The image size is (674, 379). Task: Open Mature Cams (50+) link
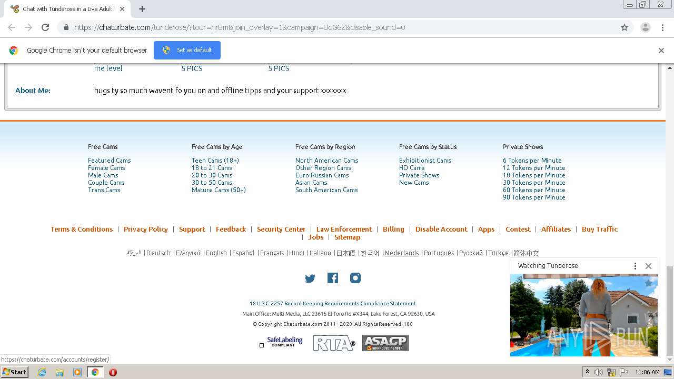[219, 190]
